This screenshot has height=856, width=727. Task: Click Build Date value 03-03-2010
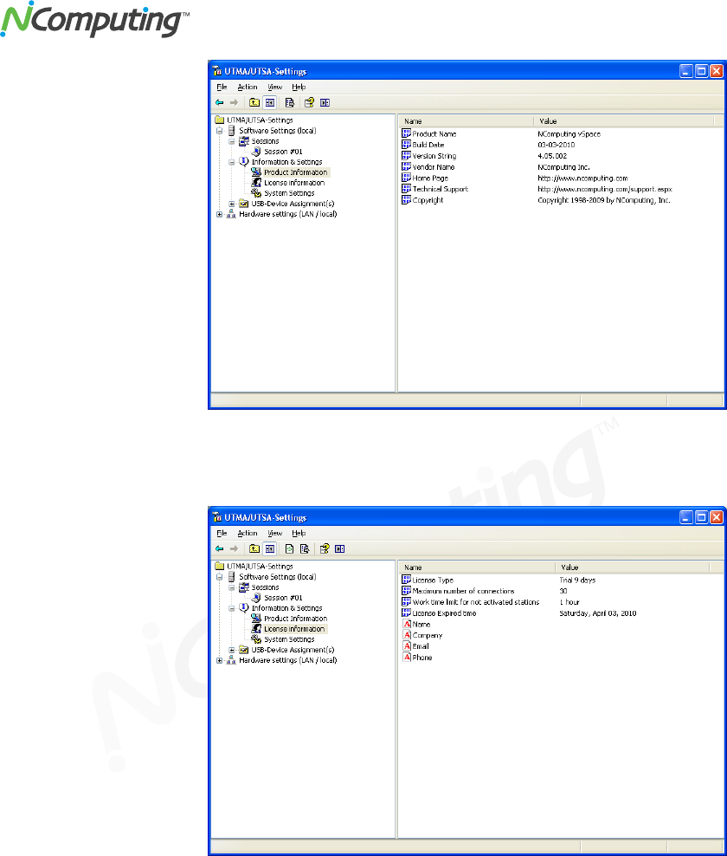[x=556, y=145]
